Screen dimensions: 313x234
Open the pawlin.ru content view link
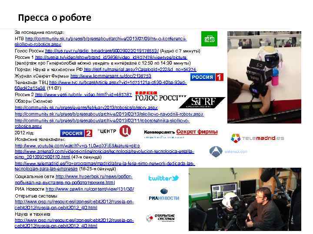coord(90,189)
